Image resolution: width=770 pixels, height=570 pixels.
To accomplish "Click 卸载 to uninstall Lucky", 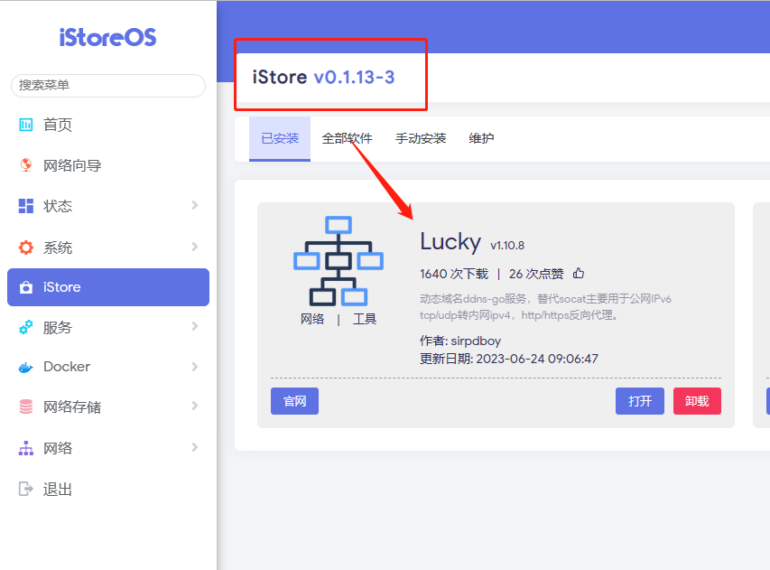I will [697, 401].
